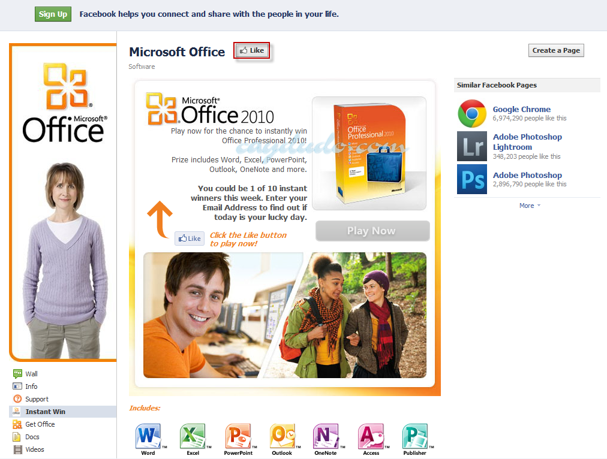Click 'Click the Like button to play now!' text
The height and width of the screenshot is (459, 607).
(248, 239)
